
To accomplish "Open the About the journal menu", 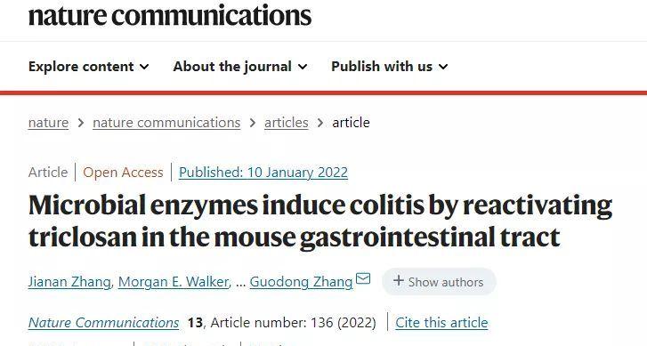I will 240,67.
